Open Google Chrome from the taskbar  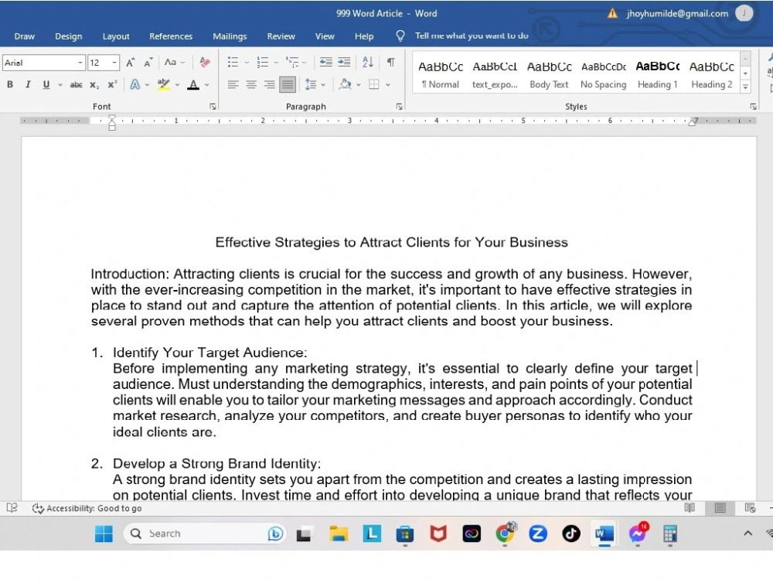click(504, 534)
